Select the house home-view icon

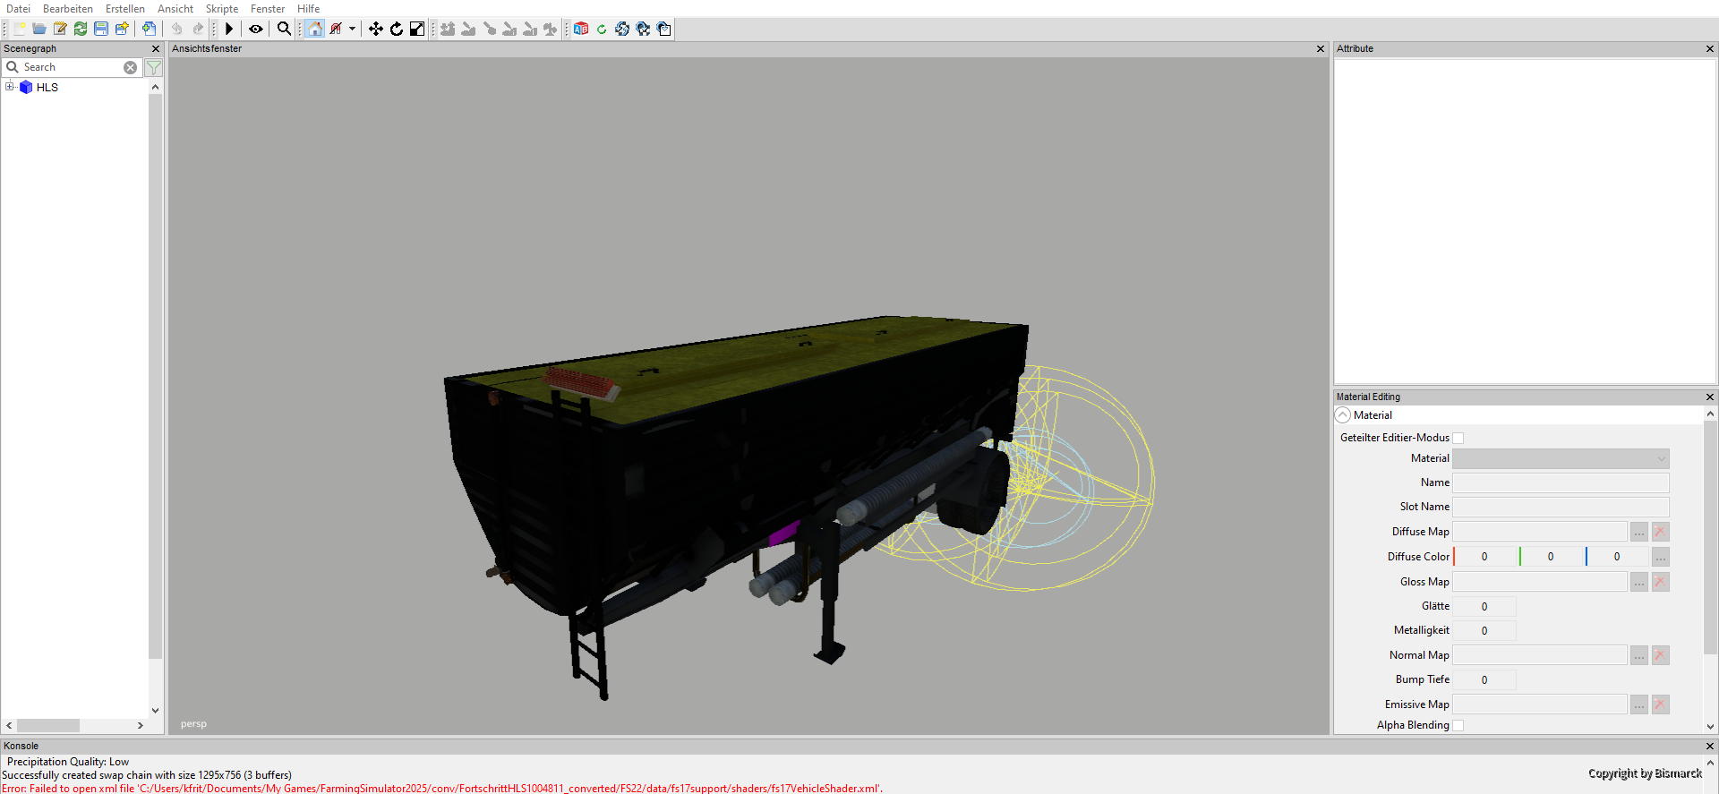[315, 29]
